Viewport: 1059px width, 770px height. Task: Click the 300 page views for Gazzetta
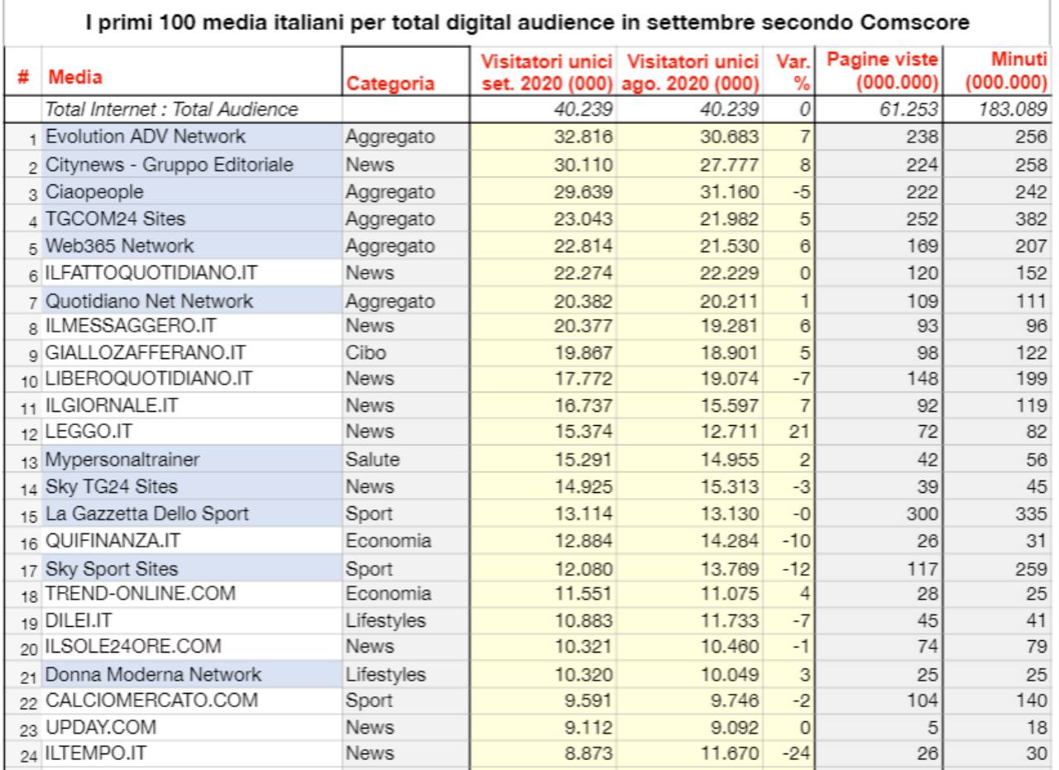click(922, 514)
